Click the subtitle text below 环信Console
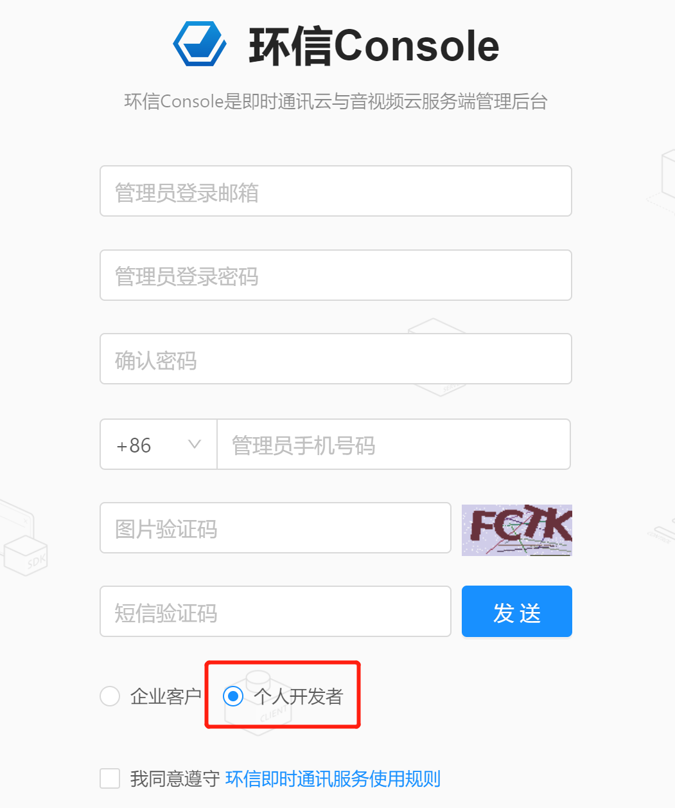Image resolution: width=675 pixels, height=808 pixels. point(337,102)
